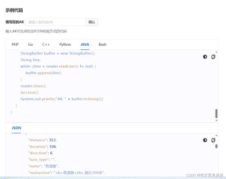
Task: Click the Java panel scroll-up arrow
Action: [216, 52]
